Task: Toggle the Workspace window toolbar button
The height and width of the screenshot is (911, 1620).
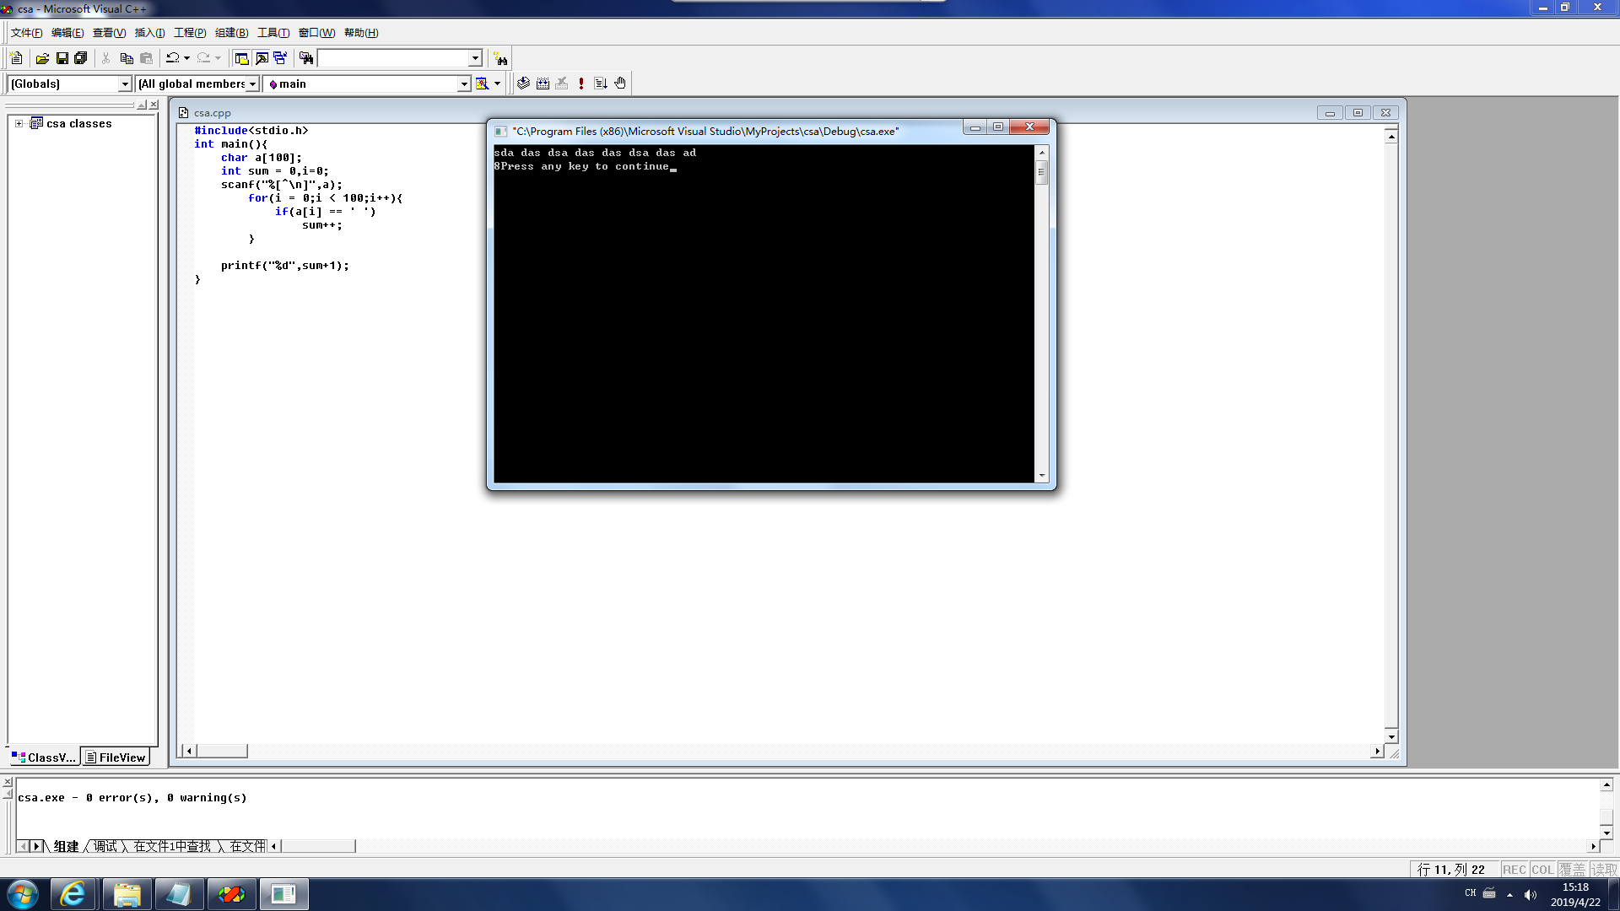Action: 241,58
